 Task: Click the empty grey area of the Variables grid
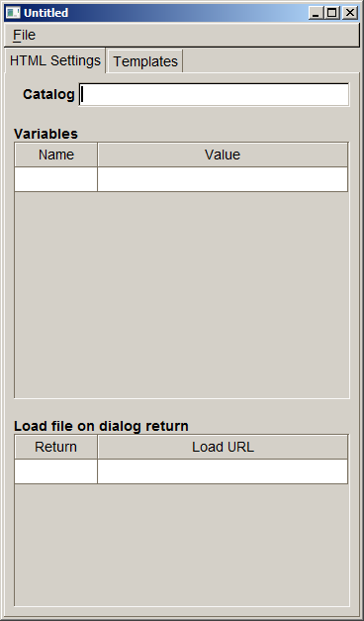tap(182, 295)
